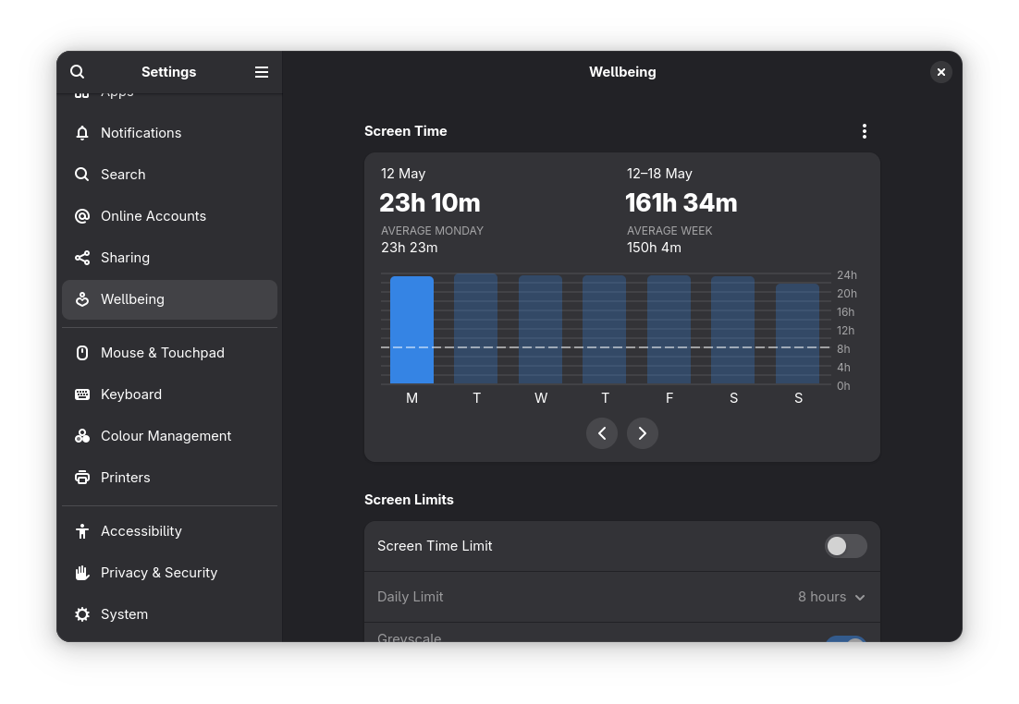Open the Settings search with the magnifier icon
The image size is (1019, 704).
77,71
